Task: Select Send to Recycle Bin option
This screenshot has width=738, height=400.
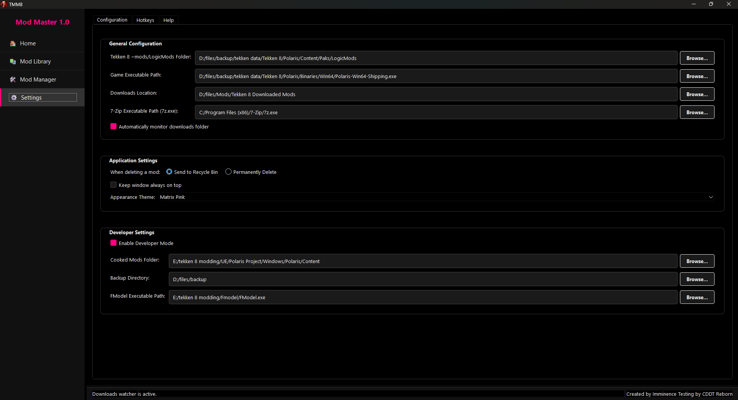Action: [x=169, y=172]
